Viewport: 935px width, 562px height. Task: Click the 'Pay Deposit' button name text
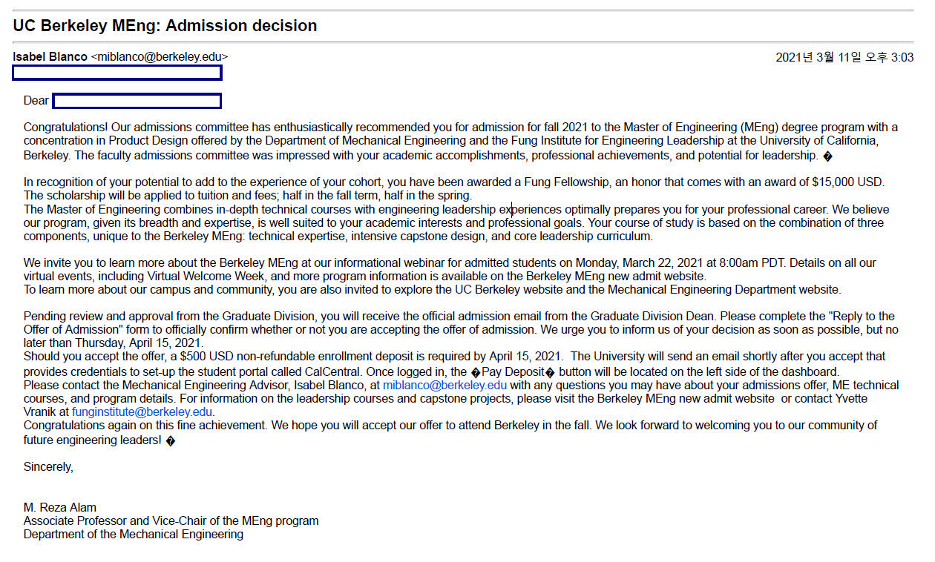point(514,372)
